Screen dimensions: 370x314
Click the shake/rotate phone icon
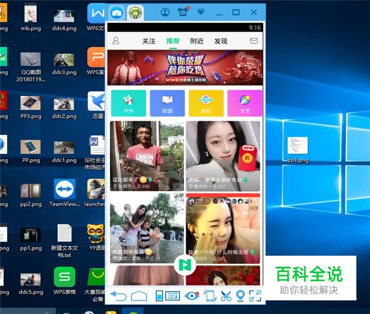click(210, 296)
